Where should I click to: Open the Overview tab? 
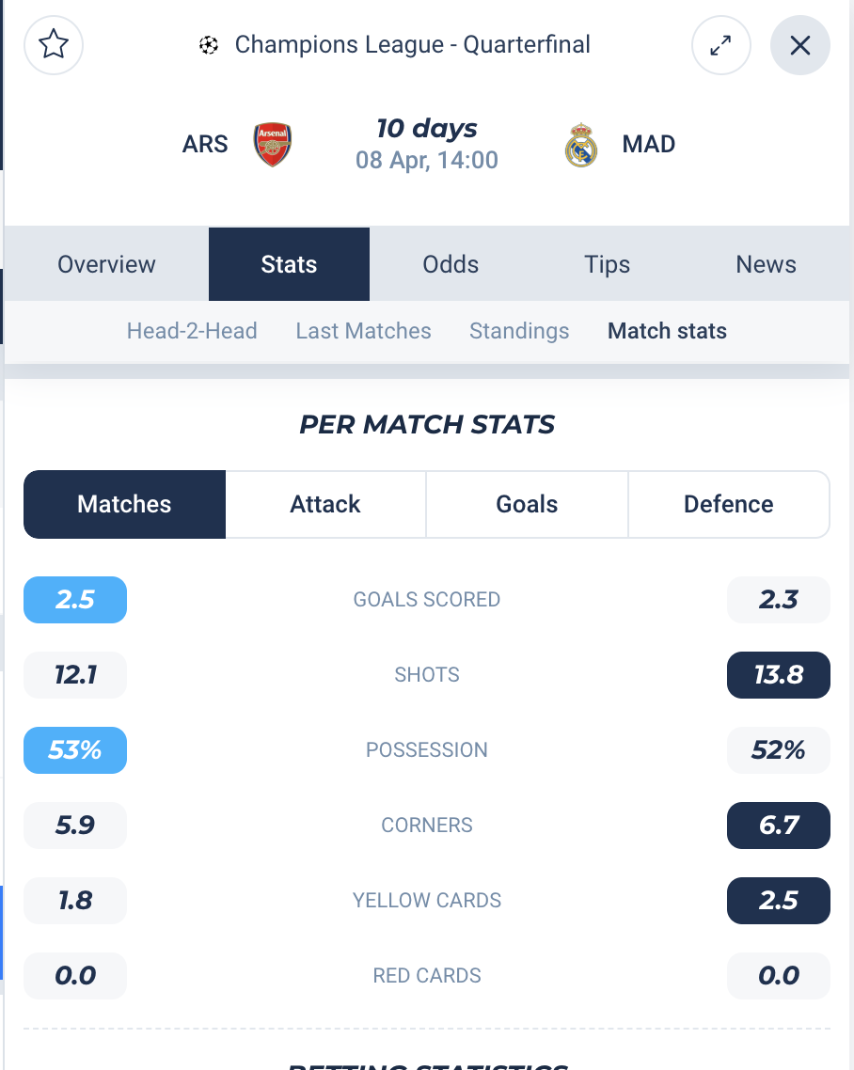tap(106, 264)
